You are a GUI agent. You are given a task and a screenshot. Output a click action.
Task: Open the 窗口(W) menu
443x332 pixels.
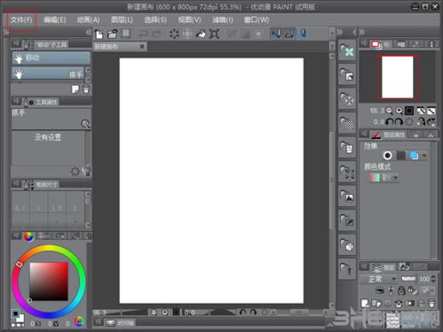point(257,20)
